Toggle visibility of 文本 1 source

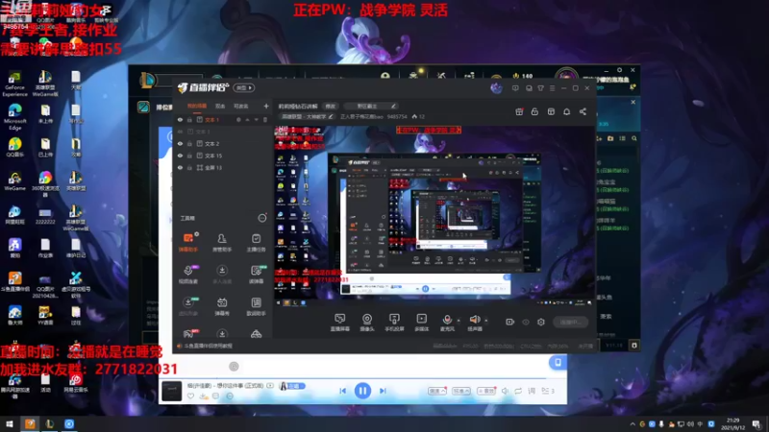click(x=180, y=119)
